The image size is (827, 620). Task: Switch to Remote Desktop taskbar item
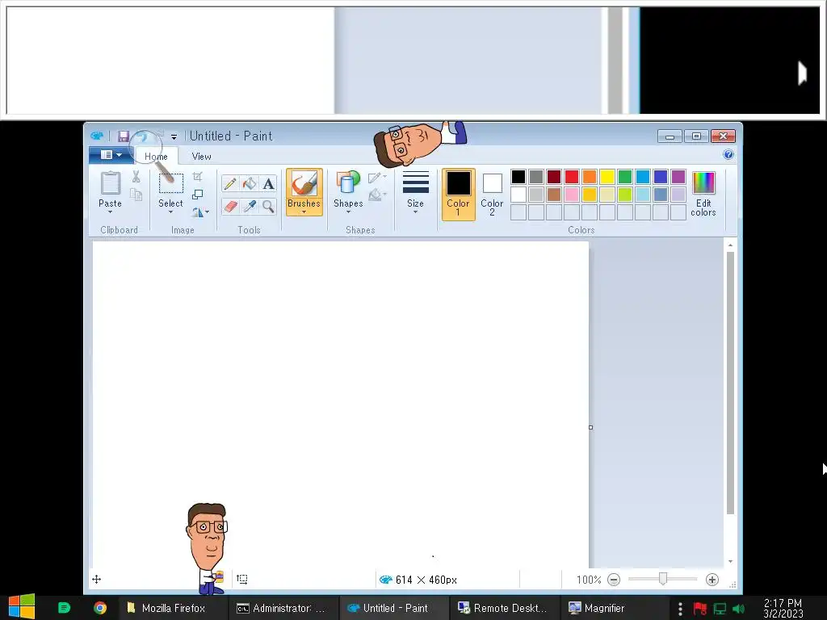click(505, 608)
